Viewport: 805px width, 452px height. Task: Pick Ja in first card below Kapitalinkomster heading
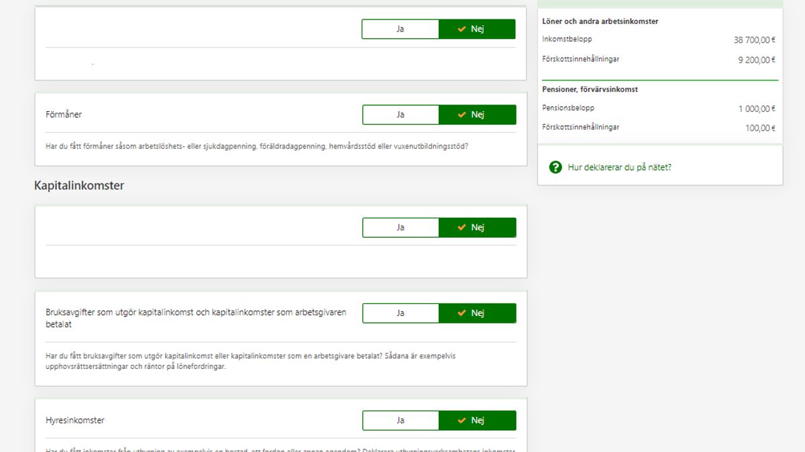[400, 228]
